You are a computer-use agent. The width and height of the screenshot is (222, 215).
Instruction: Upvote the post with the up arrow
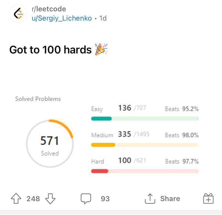16,198
